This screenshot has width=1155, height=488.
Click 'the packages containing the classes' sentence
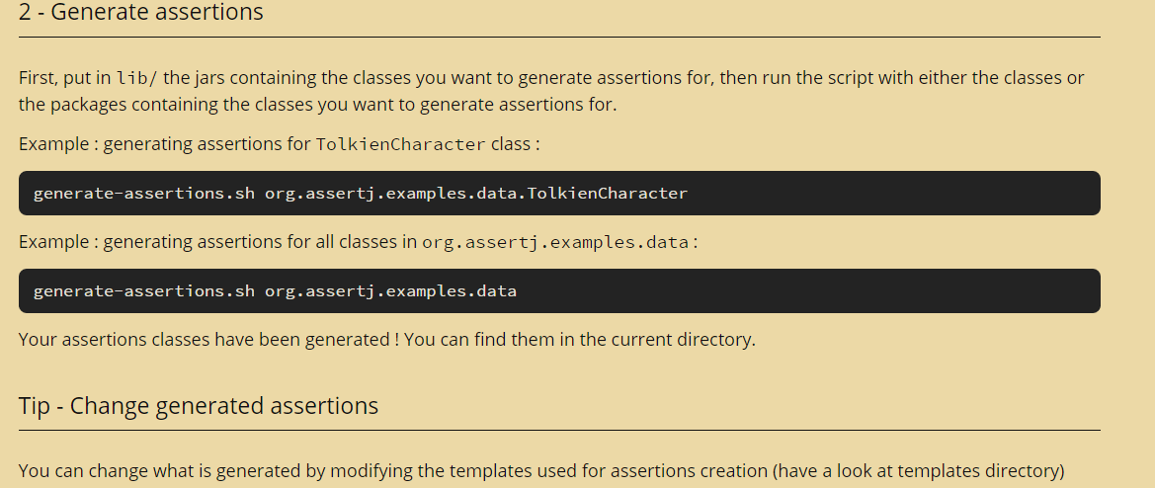point(317,105)
